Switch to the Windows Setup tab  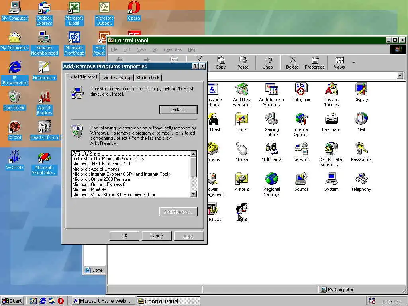click(x=117, y=78)
